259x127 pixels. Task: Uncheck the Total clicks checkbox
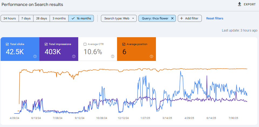click(7, 44)
